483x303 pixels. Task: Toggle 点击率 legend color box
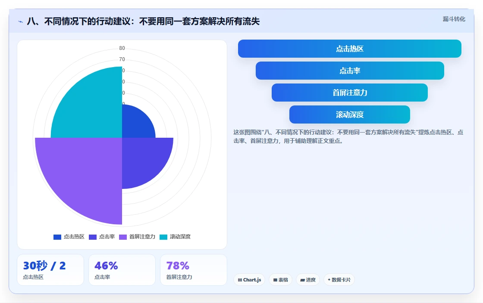[x=93, y=237]
